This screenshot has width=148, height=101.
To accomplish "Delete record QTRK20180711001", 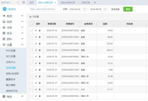I will click(x=40, y=44).
